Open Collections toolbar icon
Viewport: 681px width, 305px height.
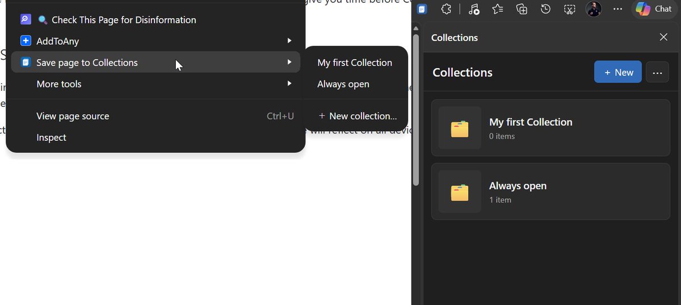point(522,9)
